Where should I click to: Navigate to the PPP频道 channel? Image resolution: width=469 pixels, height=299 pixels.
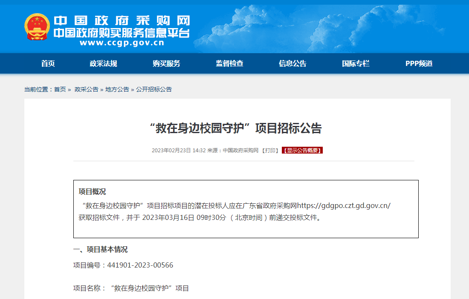tap(419, 63)
